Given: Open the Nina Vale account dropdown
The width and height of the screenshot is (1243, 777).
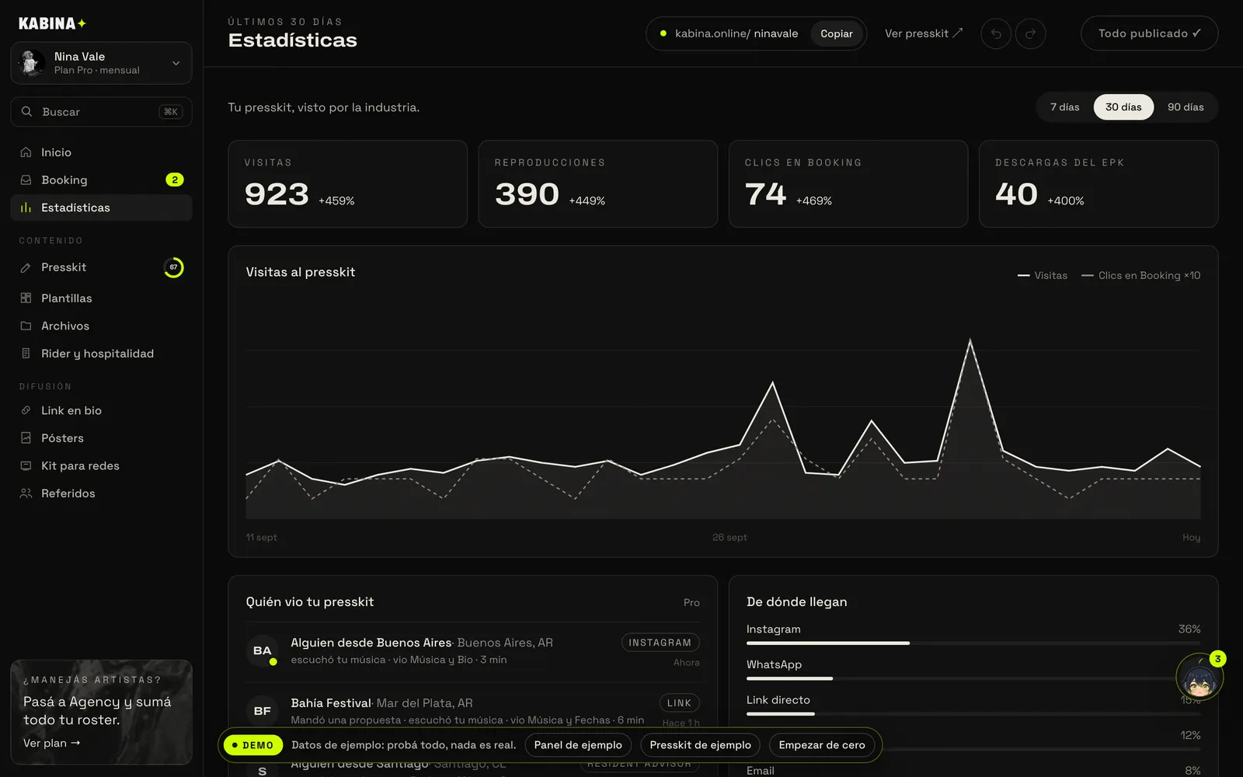Looking at the screenshot, I should click(x=101, y=63).
